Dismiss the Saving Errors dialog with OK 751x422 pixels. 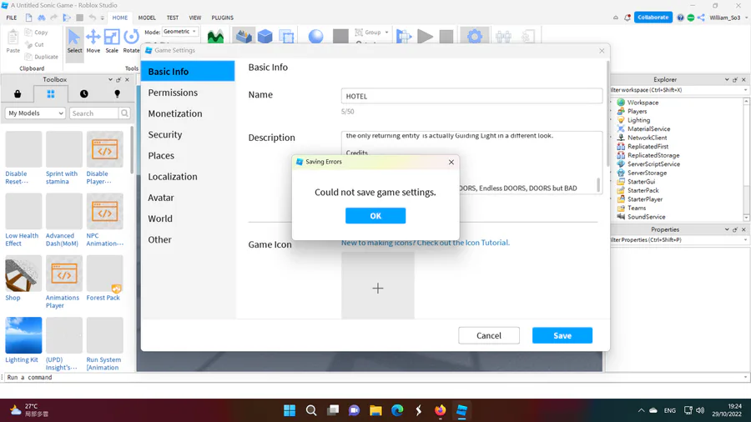pyautogui.click(x=375, y=216)
